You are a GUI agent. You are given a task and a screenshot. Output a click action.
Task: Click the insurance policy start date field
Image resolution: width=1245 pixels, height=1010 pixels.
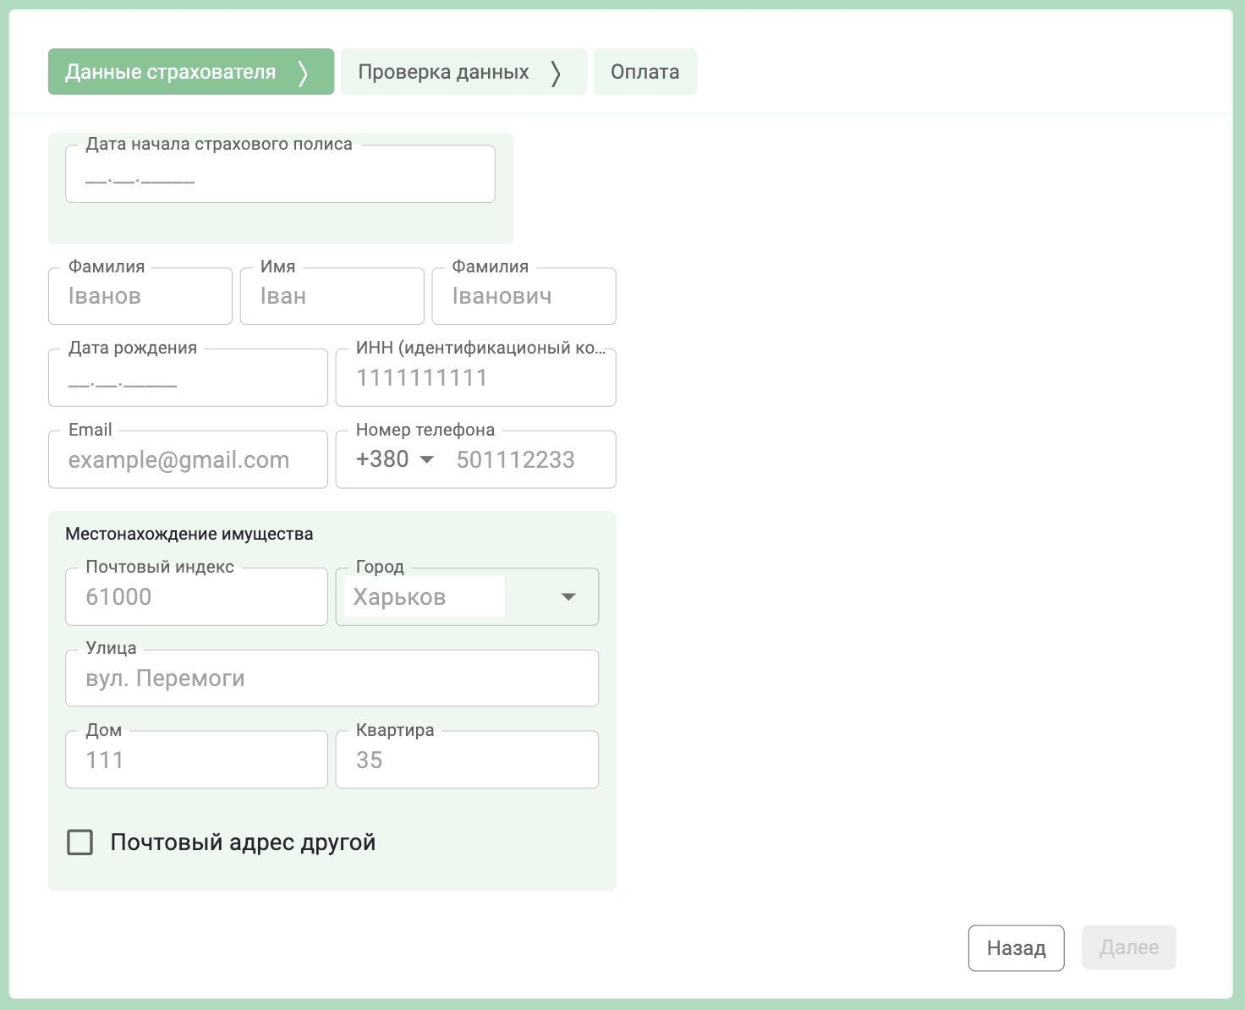pyautogui.click(x=280, y=177)
